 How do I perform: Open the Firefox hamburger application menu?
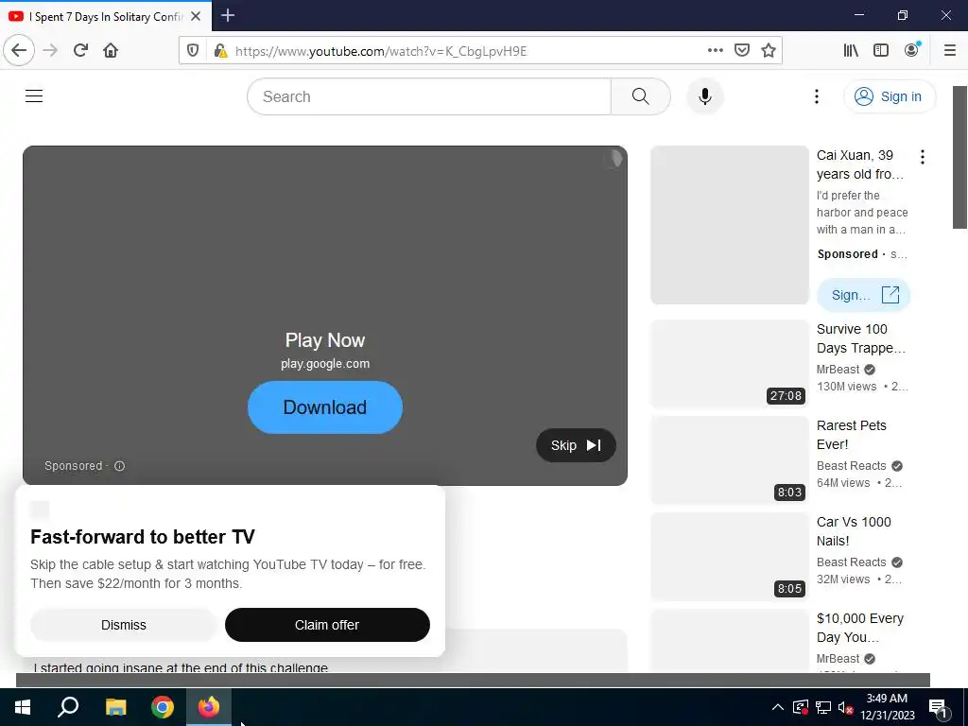950,50
